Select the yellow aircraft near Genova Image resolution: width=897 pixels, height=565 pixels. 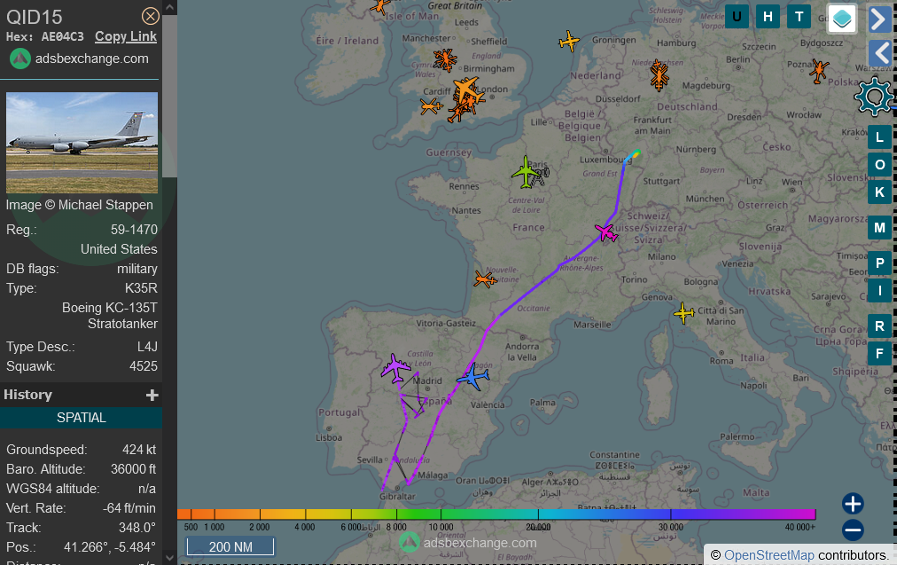tap(683, 313)
